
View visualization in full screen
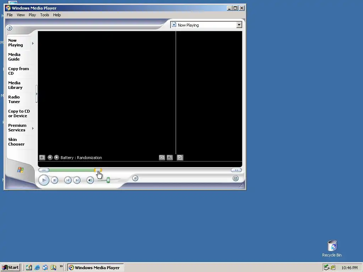coord(170,158)
